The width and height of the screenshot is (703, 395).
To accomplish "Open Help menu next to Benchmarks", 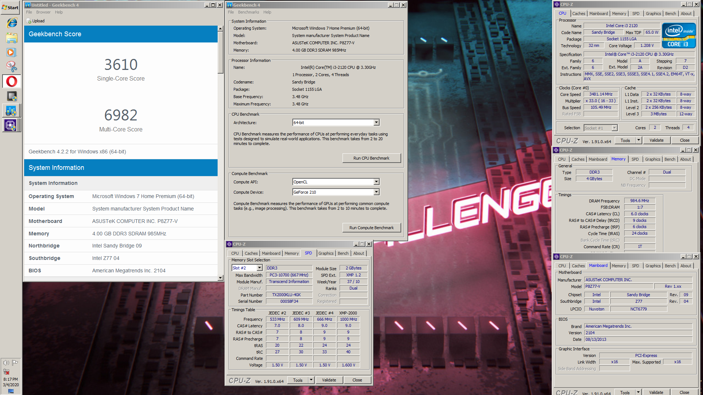I will click(267, 12).
